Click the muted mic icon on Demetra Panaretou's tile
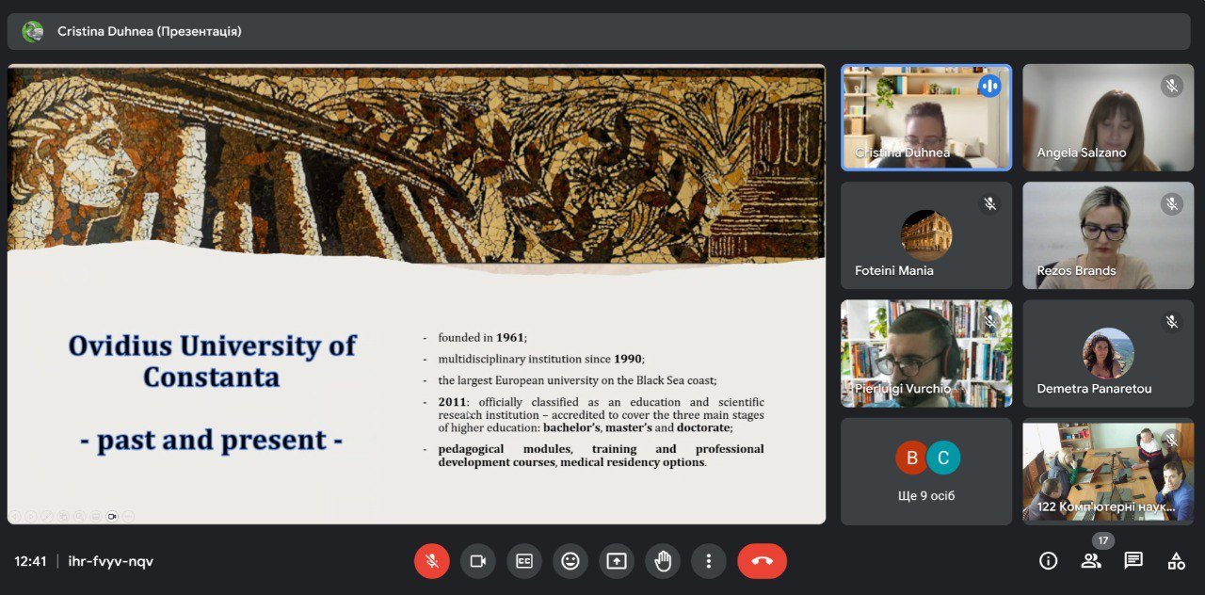This screenshot has height=595, width=1205. pyautogui.click(x=1171, y=322)
